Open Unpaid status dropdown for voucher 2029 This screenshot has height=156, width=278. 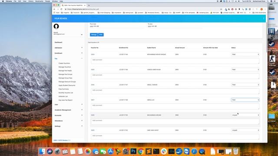pos(245,130)
